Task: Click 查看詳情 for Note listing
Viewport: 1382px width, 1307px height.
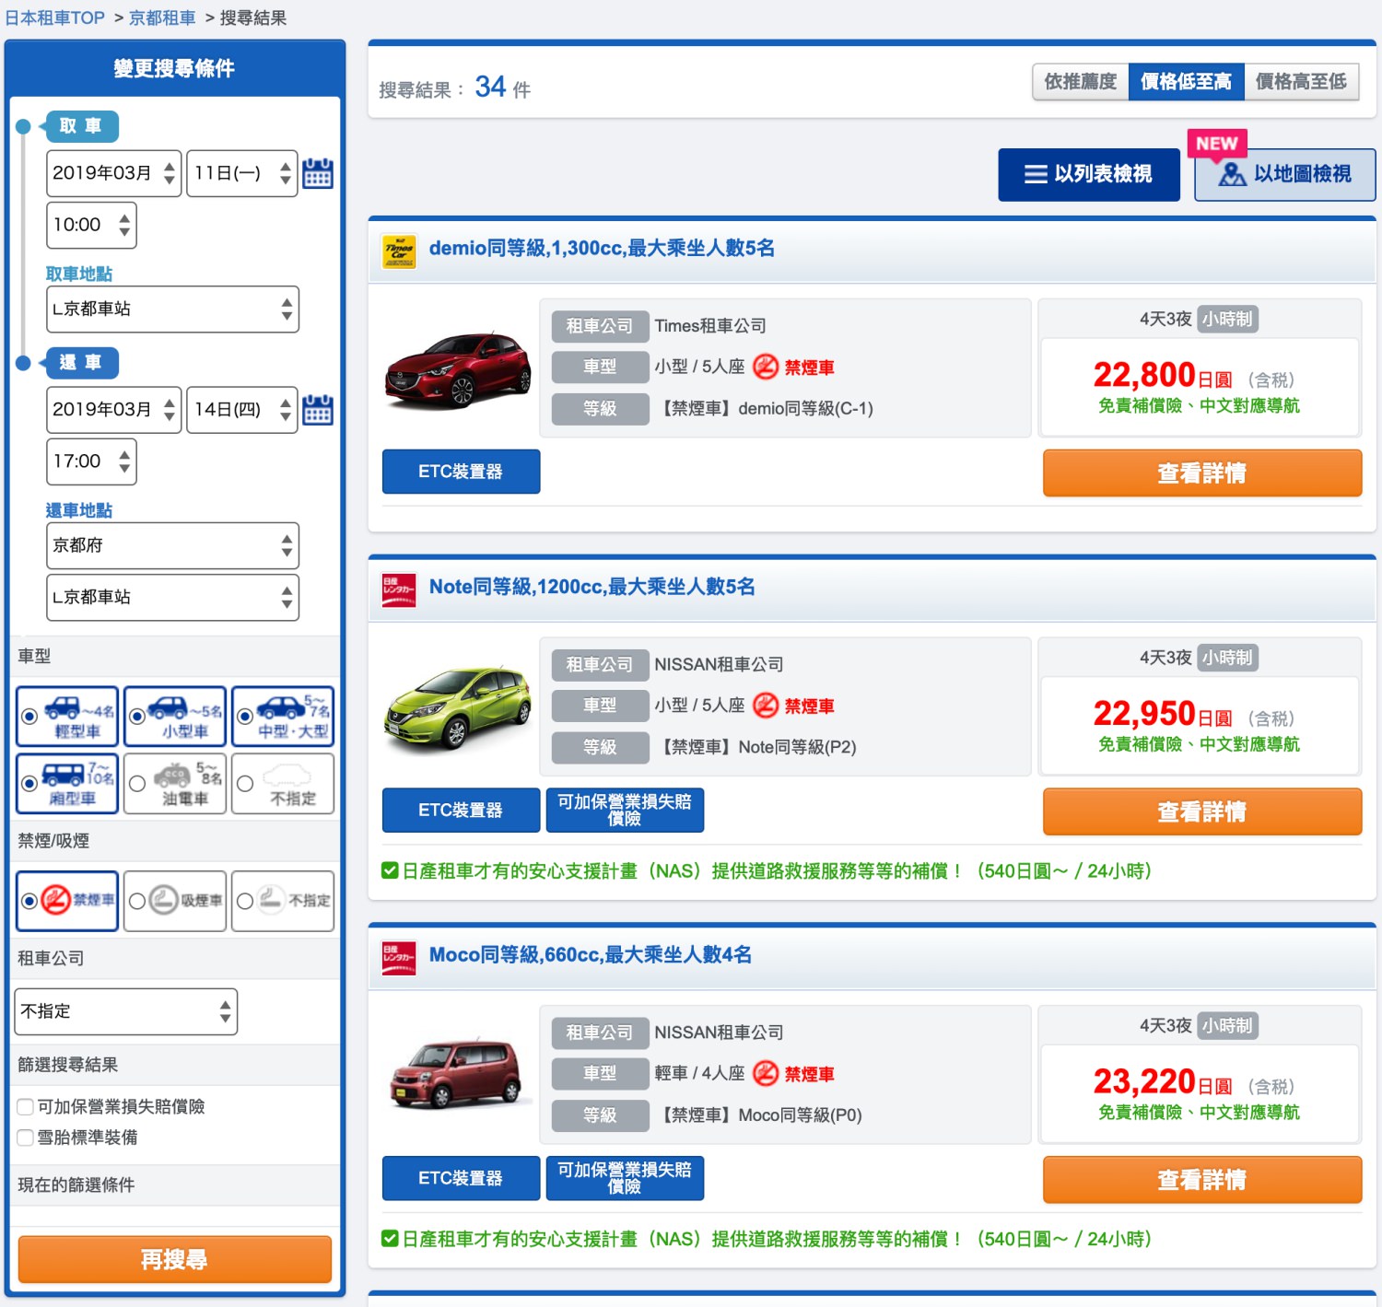Action: point(1202,811)
